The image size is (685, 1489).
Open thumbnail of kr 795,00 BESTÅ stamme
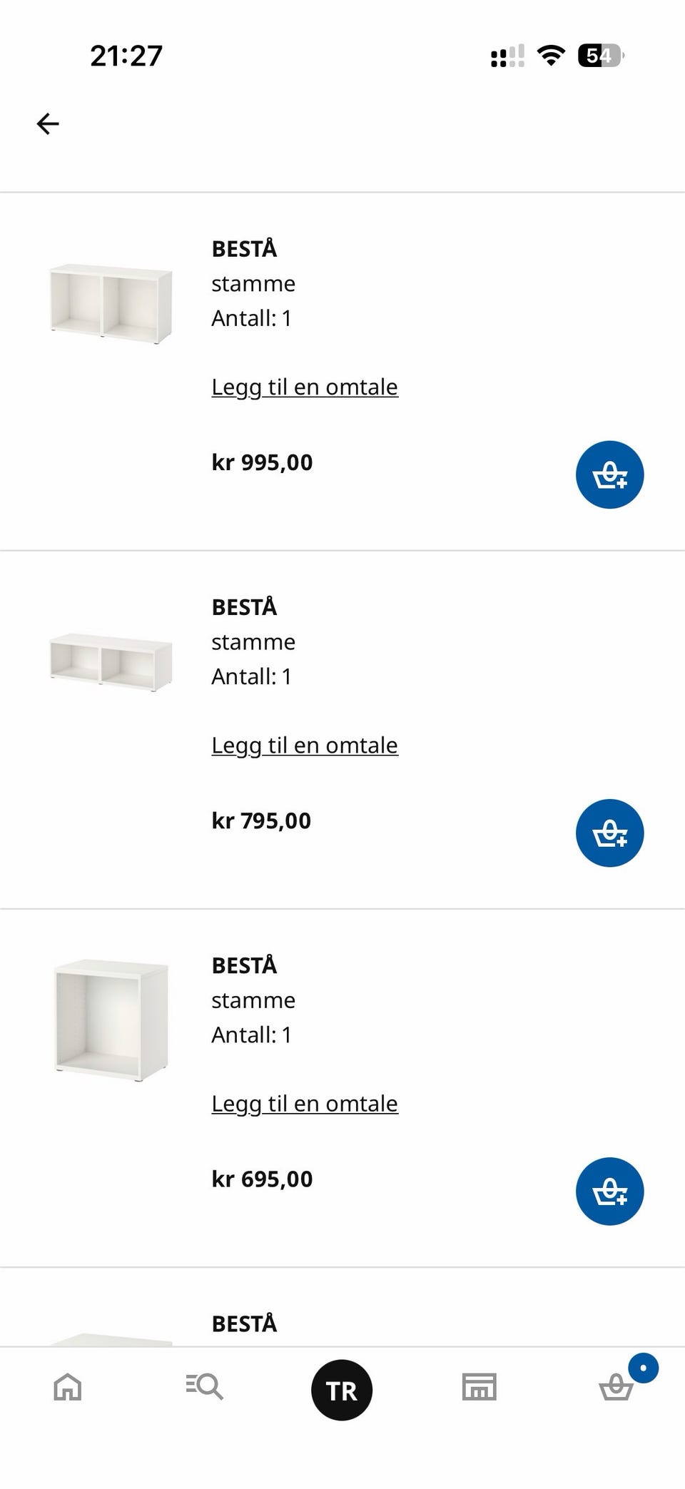pyautogui.click(x=111, y=661)
